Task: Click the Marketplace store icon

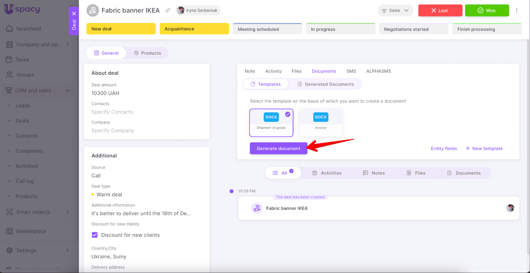Action: point(10,231)
